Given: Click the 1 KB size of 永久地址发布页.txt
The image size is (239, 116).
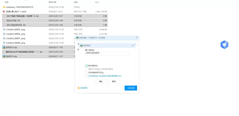Looking at the screenshot, I should pos(105,25).
